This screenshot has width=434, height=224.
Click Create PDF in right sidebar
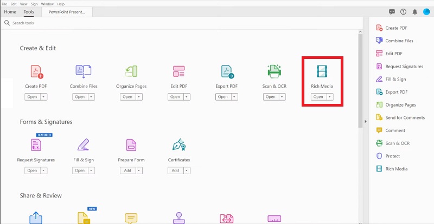(391, 28)
